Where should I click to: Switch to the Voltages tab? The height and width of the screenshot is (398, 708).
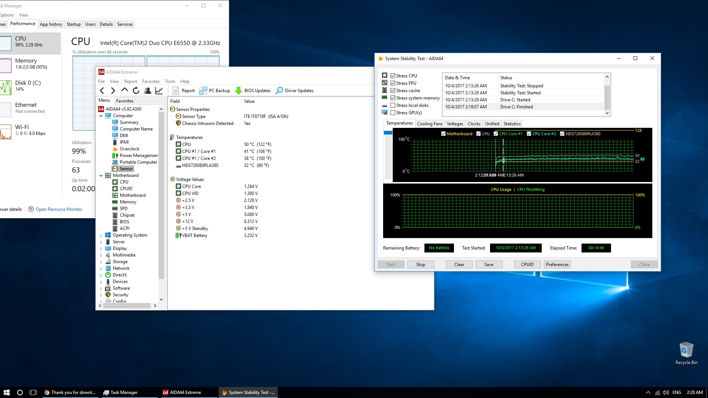(x=455, y=124)
